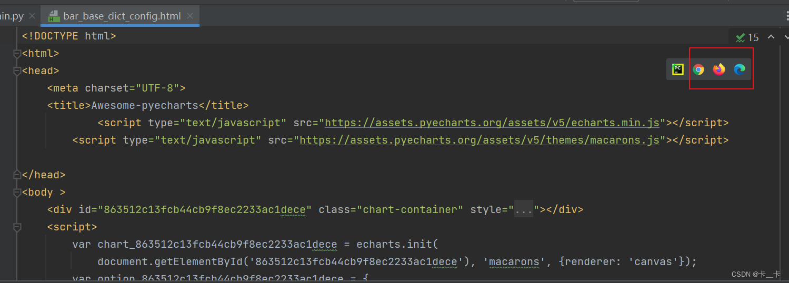Open the HTML file in Firefox
This screenshot has height=283, width=789.
coord(719,69)
